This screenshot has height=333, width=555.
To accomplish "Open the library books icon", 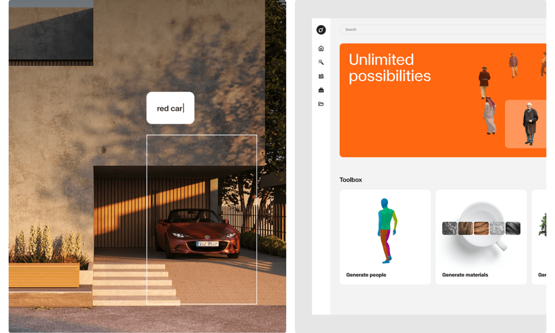I will pos(321,76).
